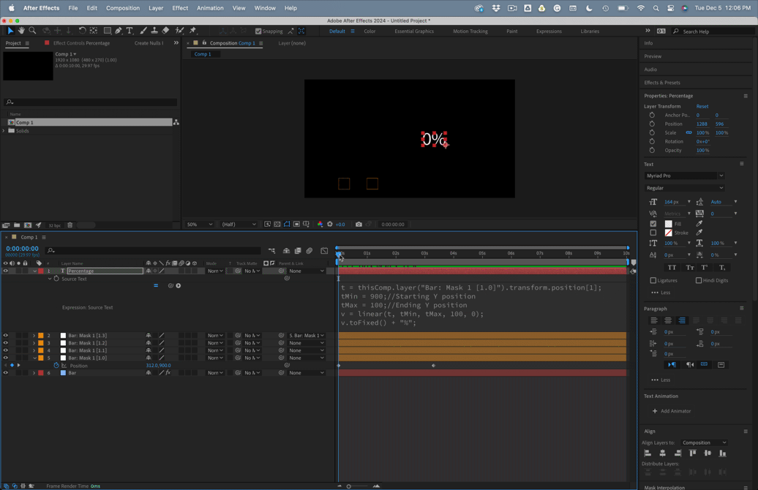Image resolution: width=758 pixels, height=490 pixels.
Task: Toggle the Fill checkbox in Text panel
Action: pyautogui.click(x=653, y=224)
